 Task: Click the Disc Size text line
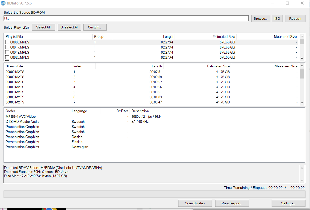click(36, 176)
